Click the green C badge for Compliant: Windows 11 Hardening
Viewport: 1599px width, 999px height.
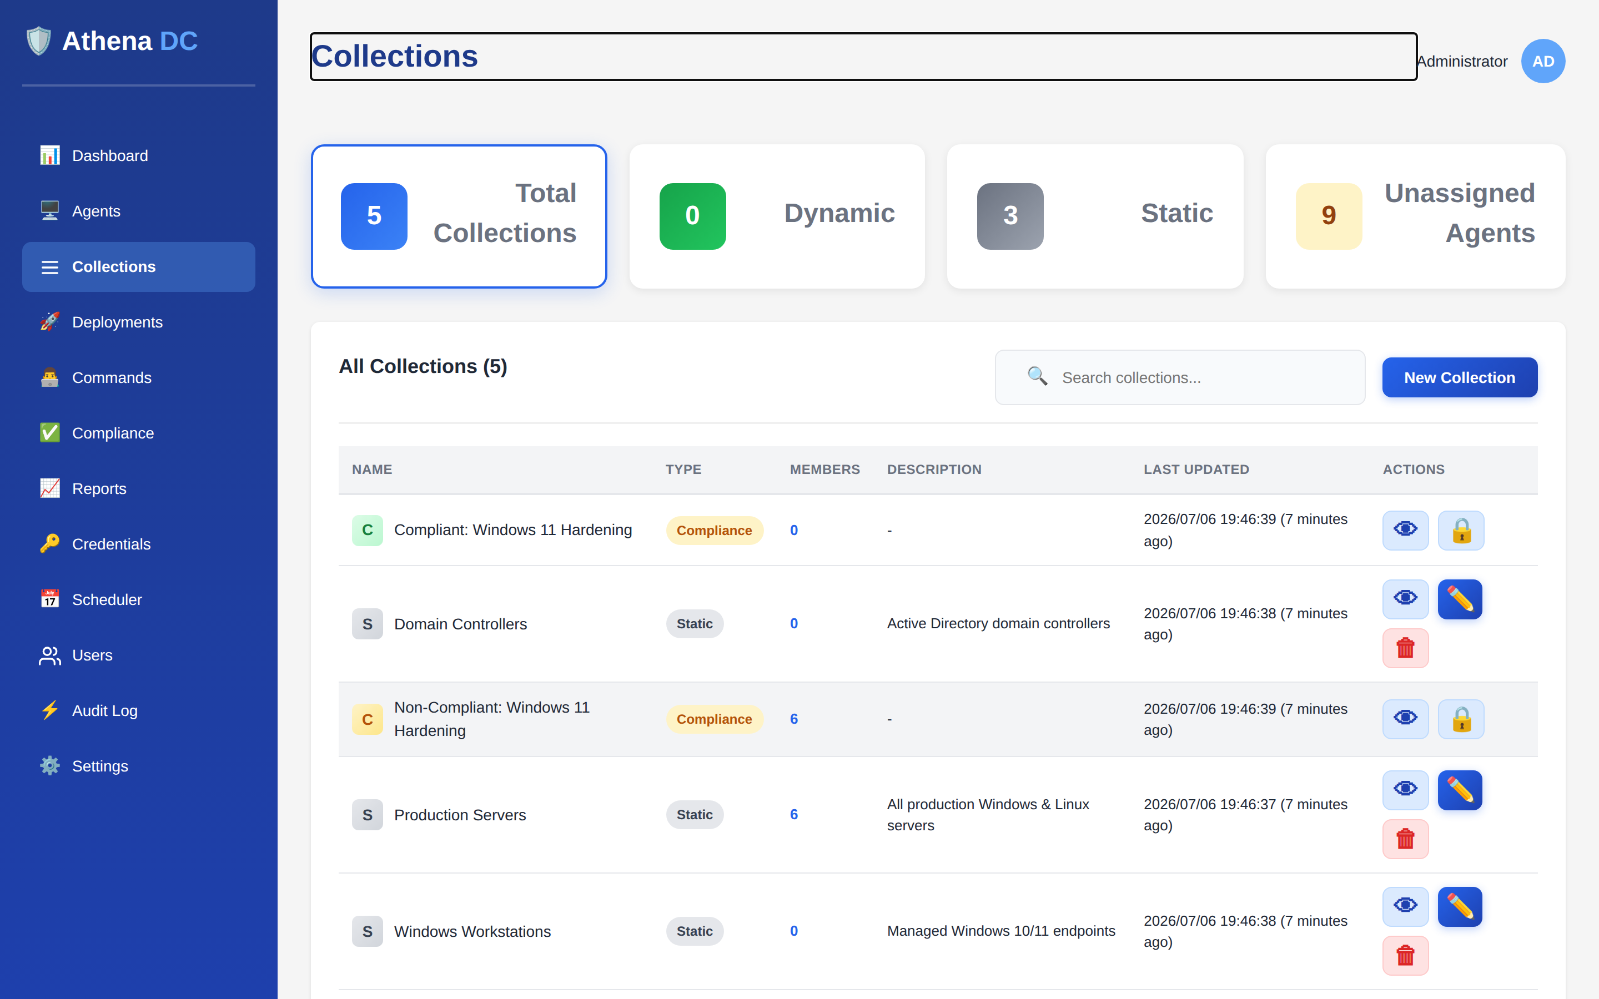point(368,530)
